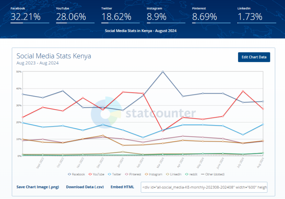Click YouTube peak data point at July 2024
This screenshot has width=285, height=199.
(x=243, y=91)
